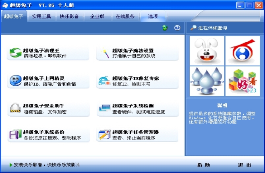
Task: Click the 超级兔子IE修复专家 title text
Action: point(136,78)
